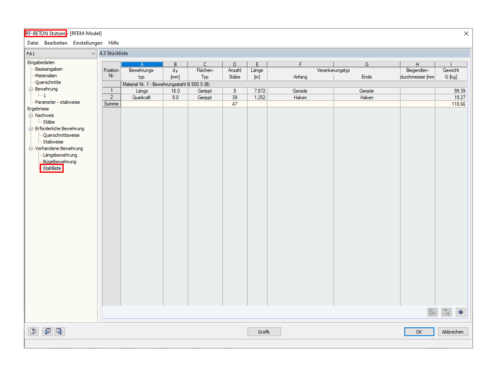
Task: Open Längsbewehrung tree item
Action: pyautogui.click(x=60, y=155)
